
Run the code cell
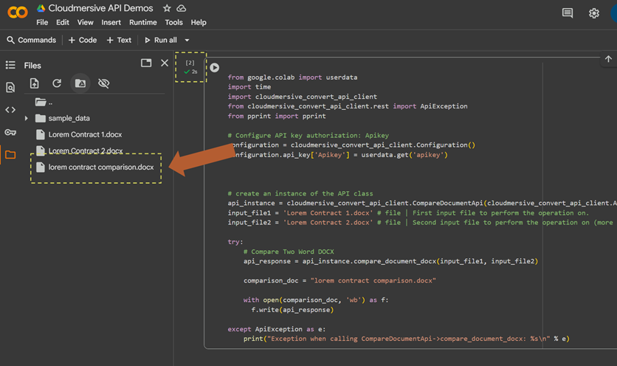215,68
